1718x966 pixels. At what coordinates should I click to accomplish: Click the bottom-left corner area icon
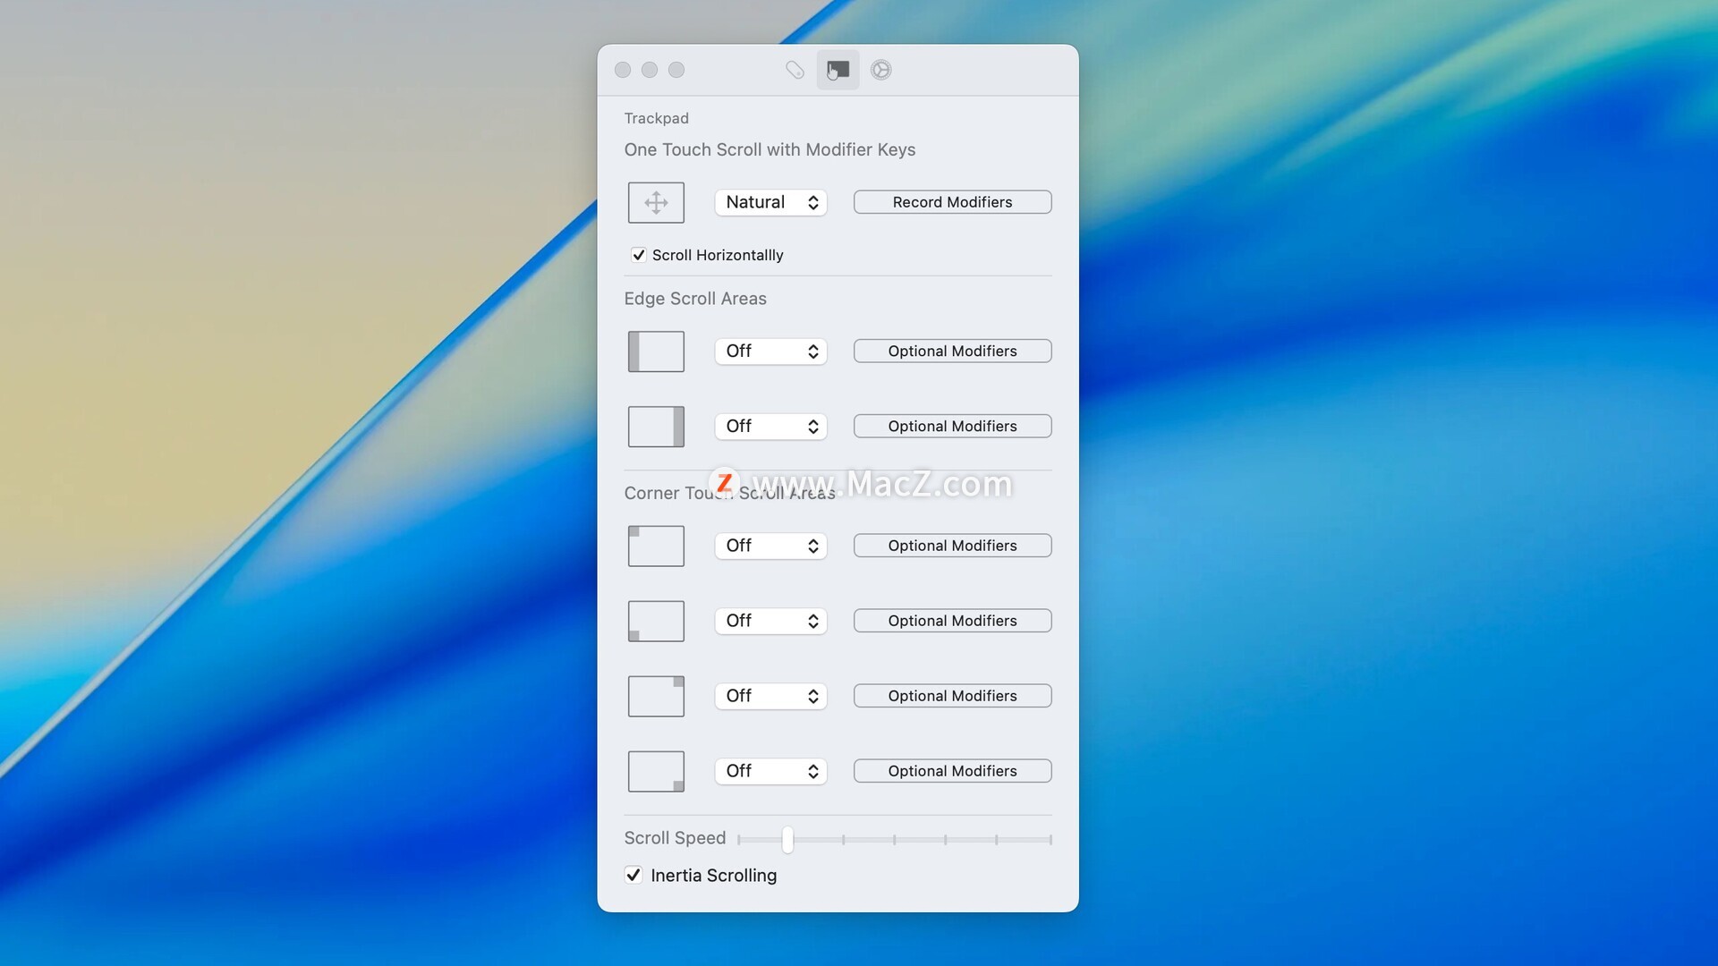coord(656,622)
